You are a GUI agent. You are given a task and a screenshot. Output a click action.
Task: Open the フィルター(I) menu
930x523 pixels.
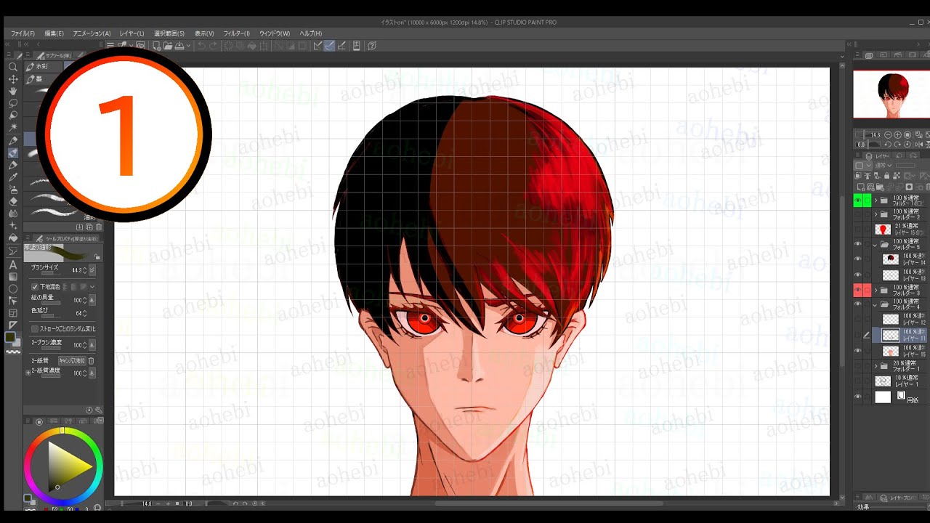point(236,33)
